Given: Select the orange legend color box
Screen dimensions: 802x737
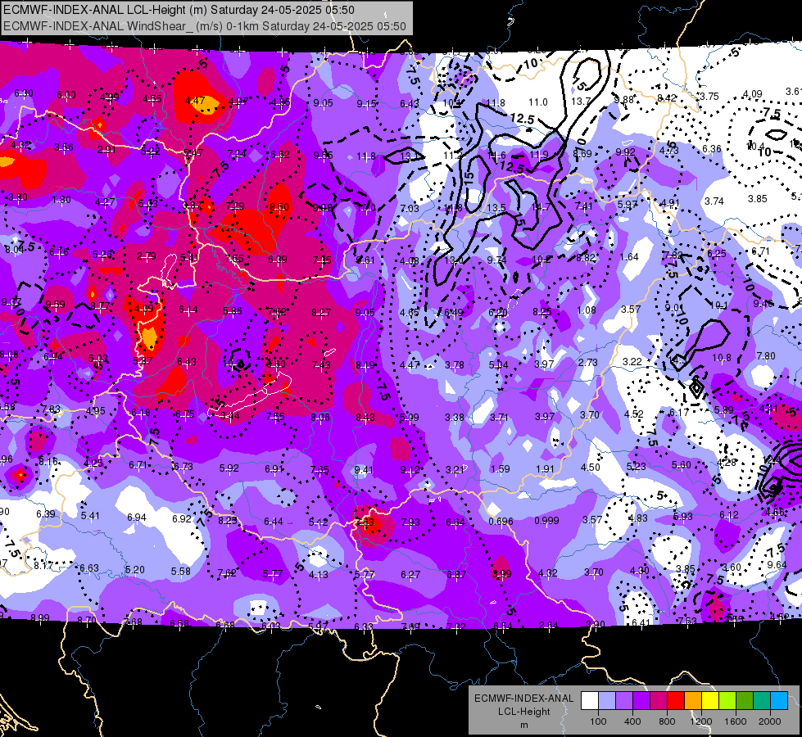Looking at the screenshot, I should pos(693,701).
